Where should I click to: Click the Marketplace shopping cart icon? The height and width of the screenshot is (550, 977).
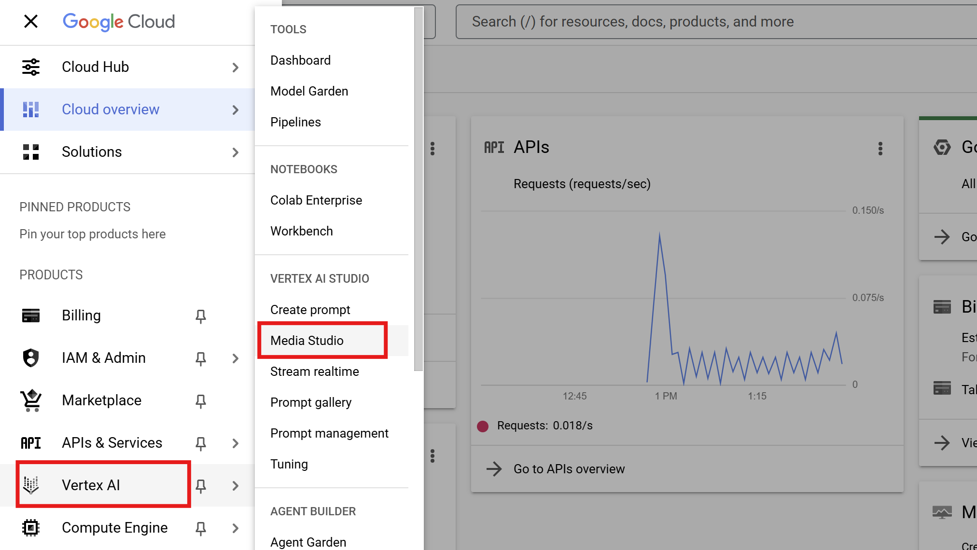(31, 400)
